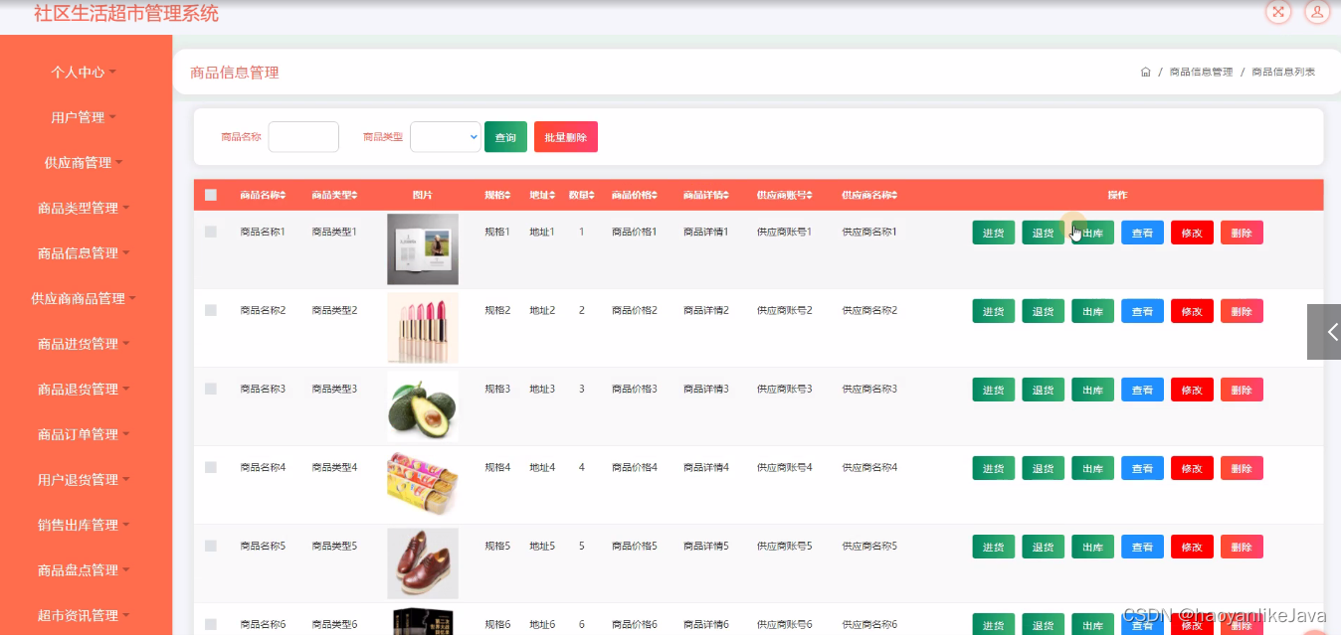Image resolution: width=1341 pixels, height=635 pixels.
Task: Open the magazine product image for 商品名称1
Action: coord(423,249)
